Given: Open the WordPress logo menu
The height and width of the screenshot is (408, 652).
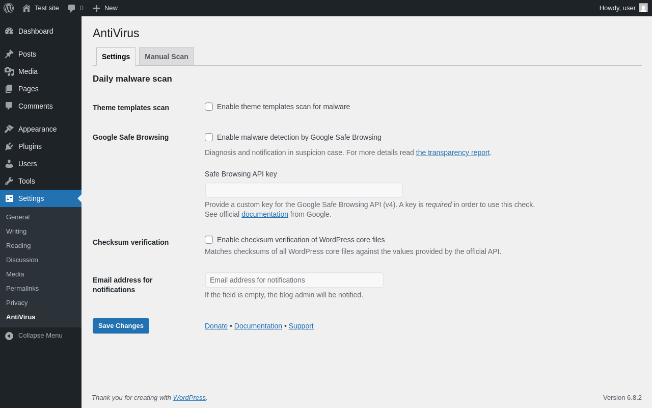Looking at the screenshot, I should click(9, 8).
